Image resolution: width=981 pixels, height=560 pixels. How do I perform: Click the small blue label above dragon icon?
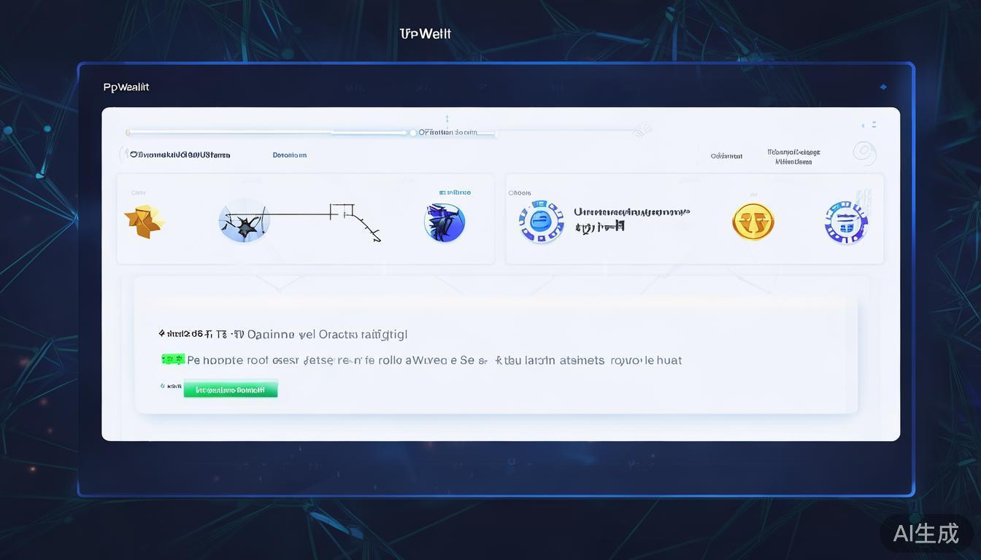pos(455,192)
